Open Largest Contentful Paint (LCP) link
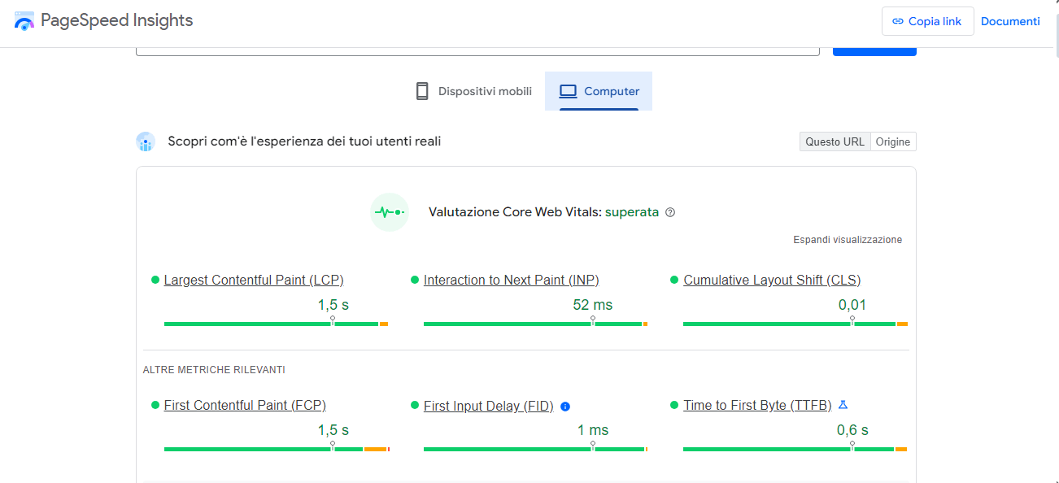This screenshot has height=483, width=1059. [x=254, y=280]
